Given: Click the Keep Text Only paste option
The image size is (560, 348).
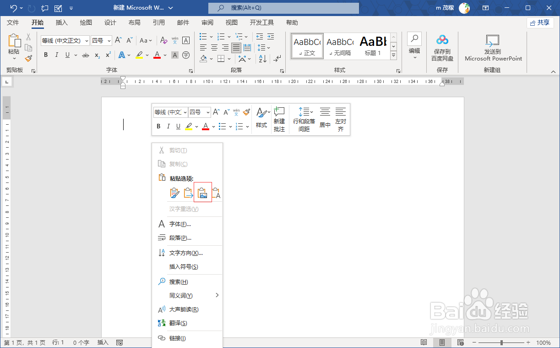Looking at the screenshot, I should click(x=216, y=193).
